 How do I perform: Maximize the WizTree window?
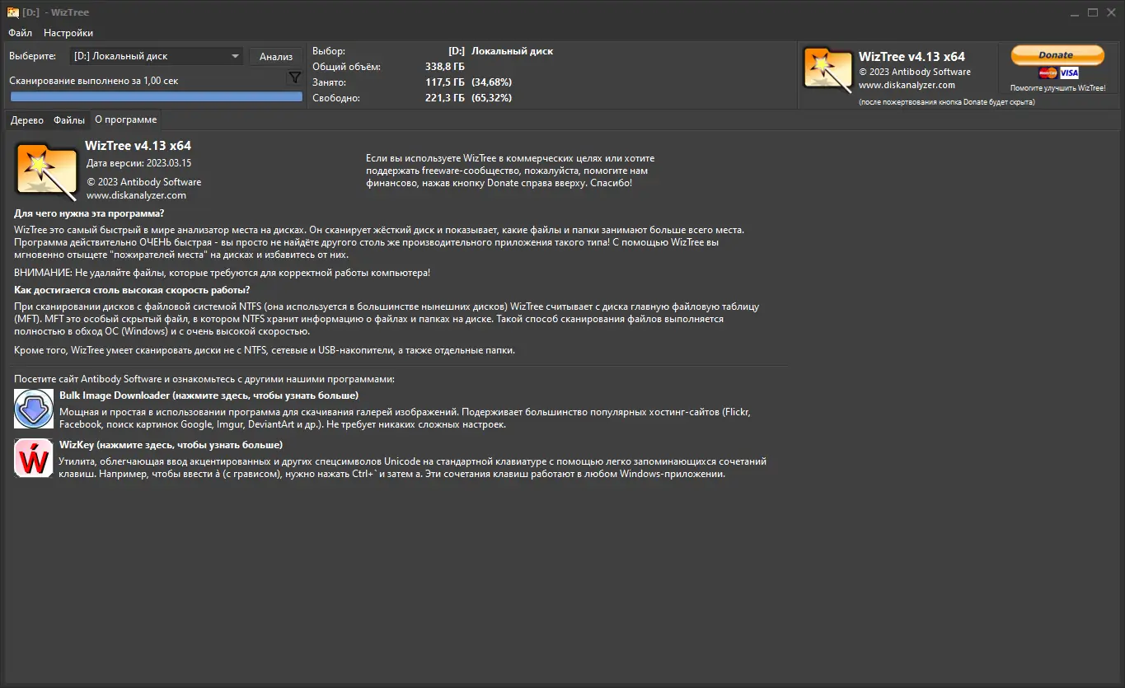tap(1093, 12)
